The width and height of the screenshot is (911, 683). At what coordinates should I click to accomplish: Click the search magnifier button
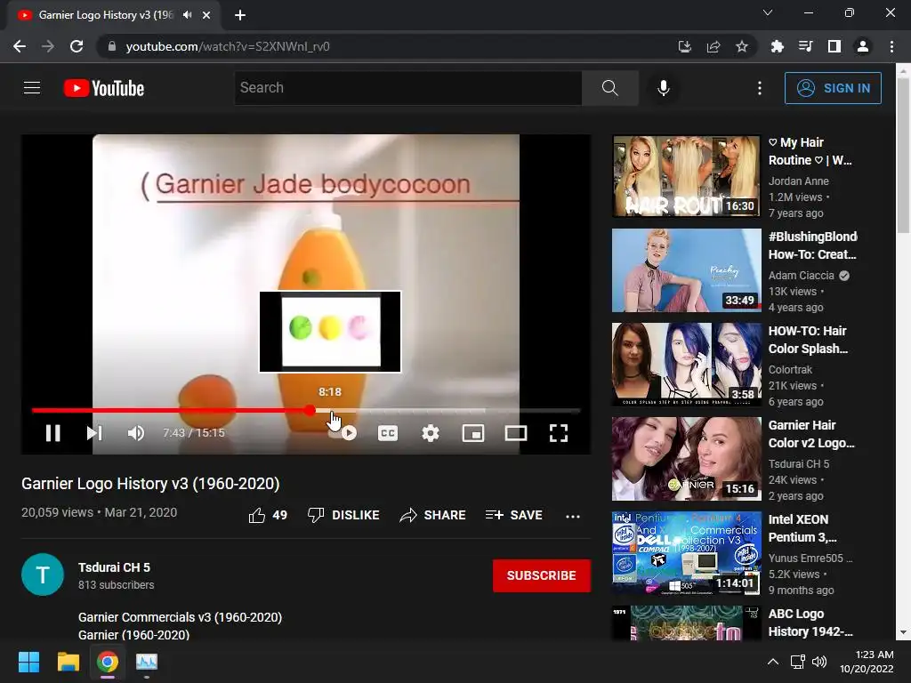pos(610,88)
